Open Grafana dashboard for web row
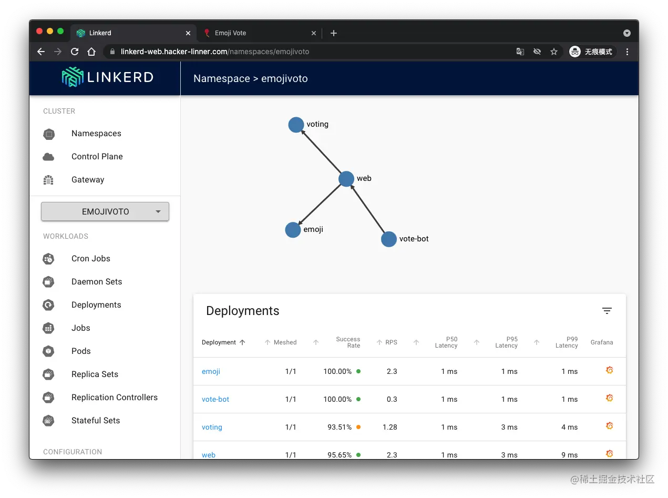Viewport: 668px width, 498px height. point(610,454)
